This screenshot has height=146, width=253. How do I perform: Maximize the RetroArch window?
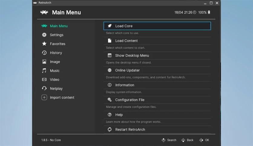coord(211,3)
